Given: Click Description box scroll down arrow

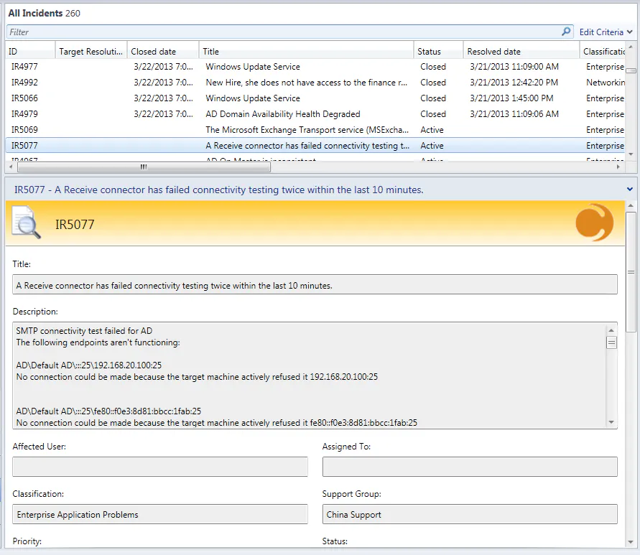Looking at the screenshot, I should [x=611, y=422].
